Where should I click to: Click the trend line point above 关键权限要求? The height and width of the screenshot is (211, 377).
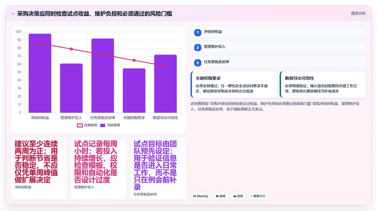pos(134,60)
